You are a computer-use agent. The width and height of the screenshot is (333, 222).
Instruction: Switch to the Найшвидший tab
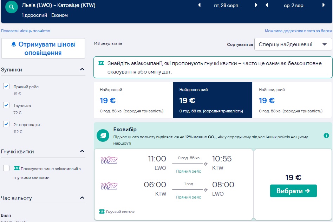pos(292,100)
